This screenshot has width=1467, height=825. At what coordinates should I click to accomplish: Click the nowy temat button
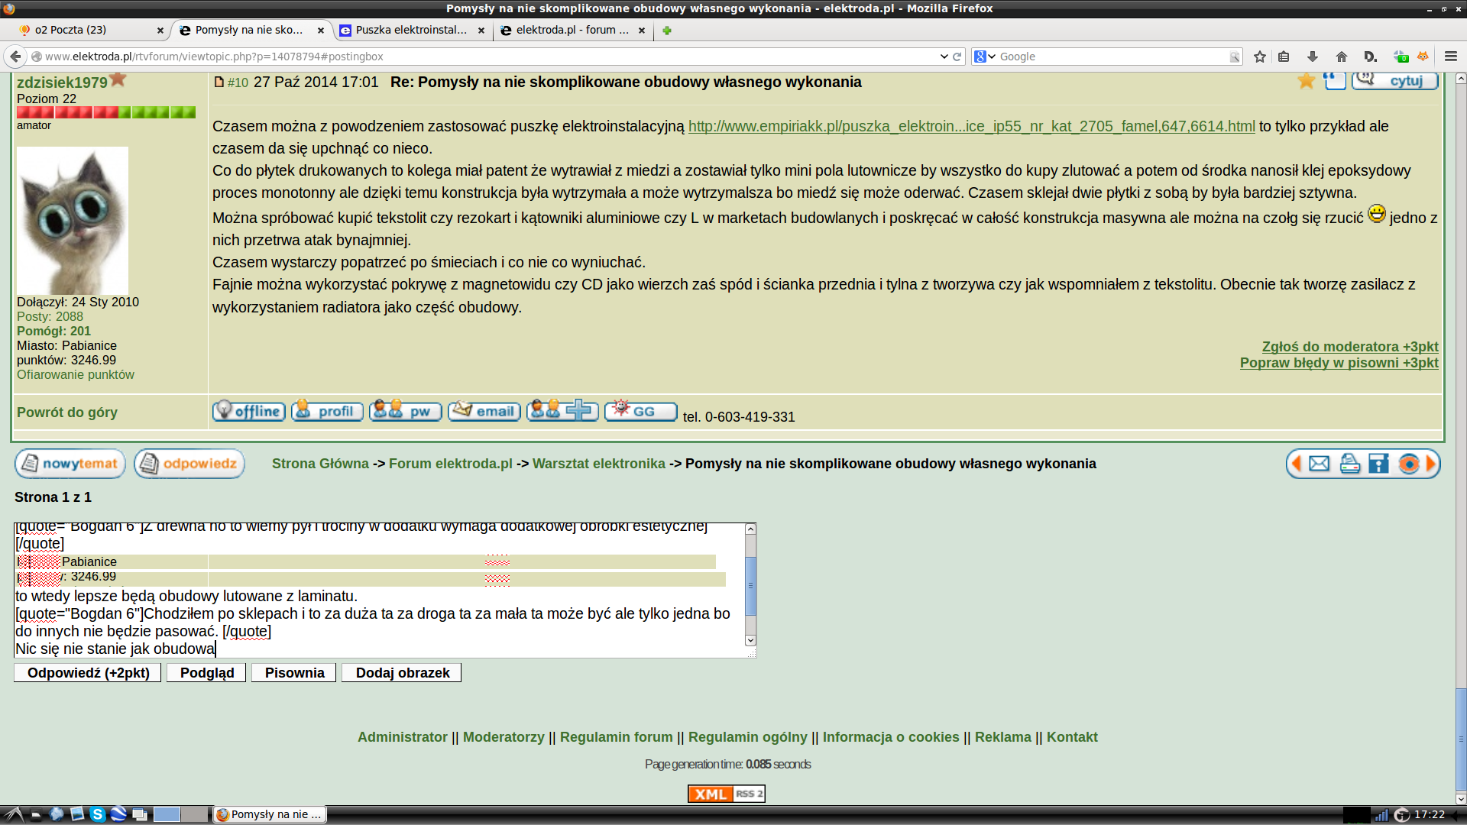(x=70, y=464)
